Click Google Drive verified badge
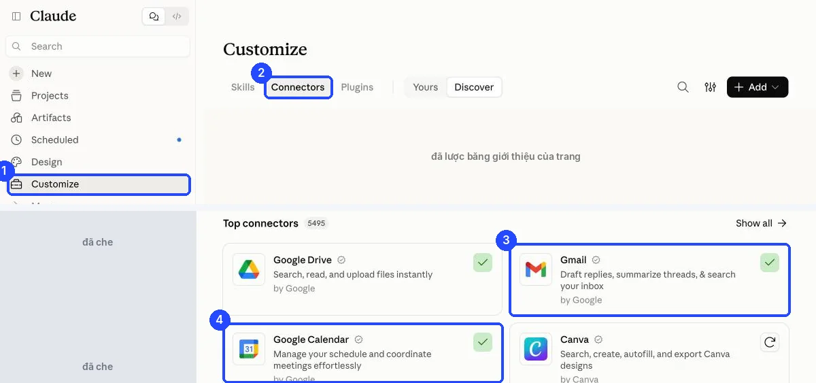This screenshot has height=383, width=816. [x=341, y=260]
